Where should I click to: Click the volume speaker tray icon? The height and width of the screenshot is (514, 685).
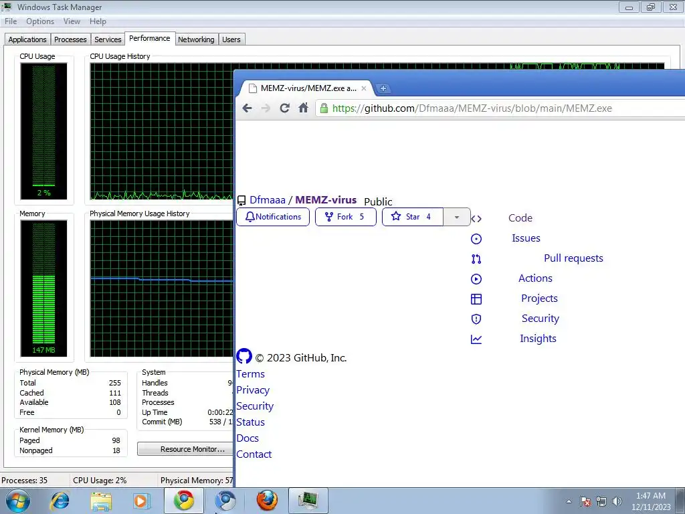point(617,501)
